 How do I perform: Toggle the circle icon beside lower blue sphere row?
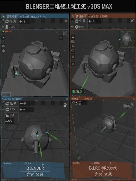point(3,102)
